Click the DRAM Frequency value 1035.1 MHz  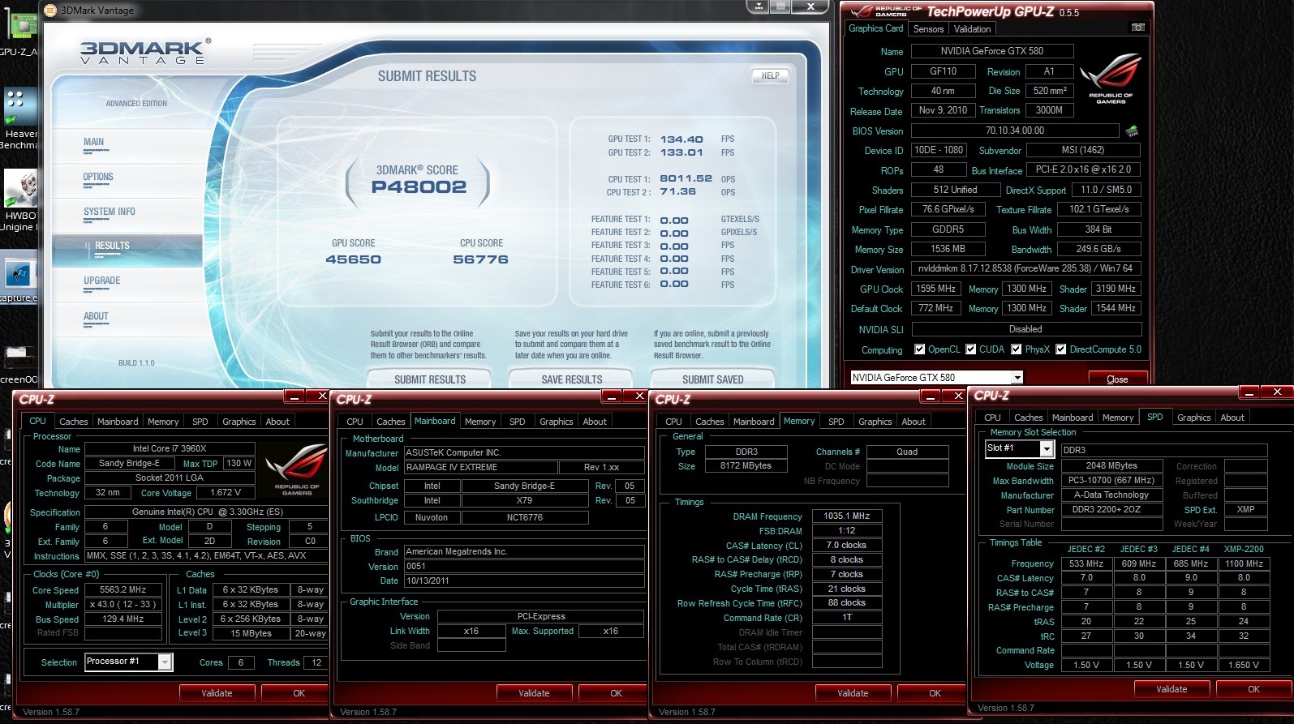pos(846,516)
